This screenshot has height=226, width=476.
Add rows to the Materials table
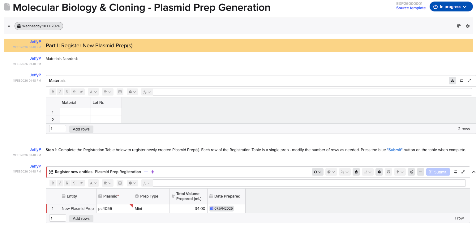click(81, 129)
